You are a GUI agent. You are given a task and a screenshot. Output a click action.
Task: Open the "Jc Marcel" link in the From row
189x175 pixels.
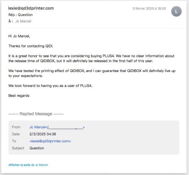pos(37,127)
